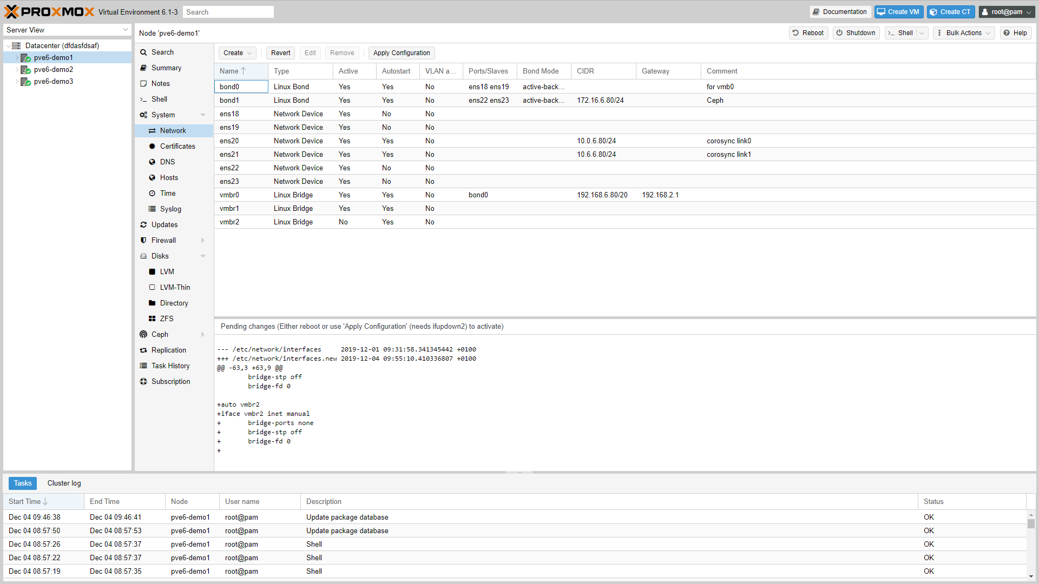Click the Create VM button
This screenshot has height=584, width=1039.
899,12
